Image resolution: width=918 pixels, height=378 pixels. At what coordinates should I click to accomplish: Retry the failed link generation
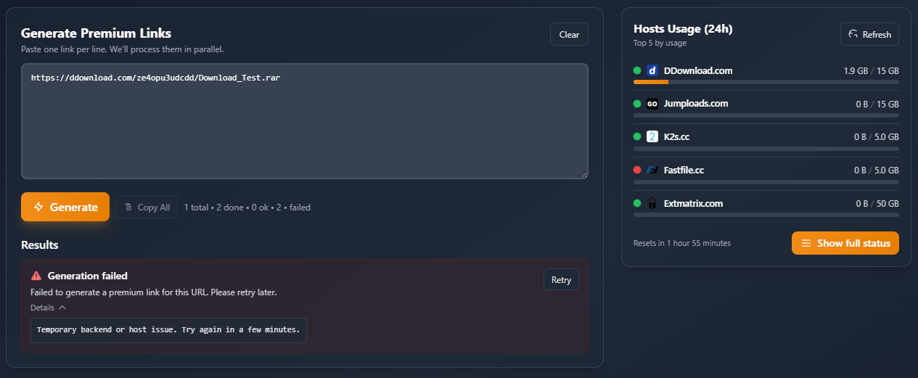pyautogui.click(x=561, y=279)
